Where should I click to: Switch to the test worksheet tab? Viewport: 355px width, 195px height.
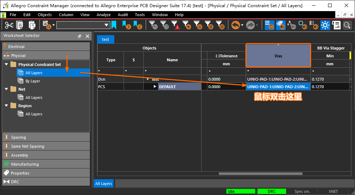tap(105, 39)
